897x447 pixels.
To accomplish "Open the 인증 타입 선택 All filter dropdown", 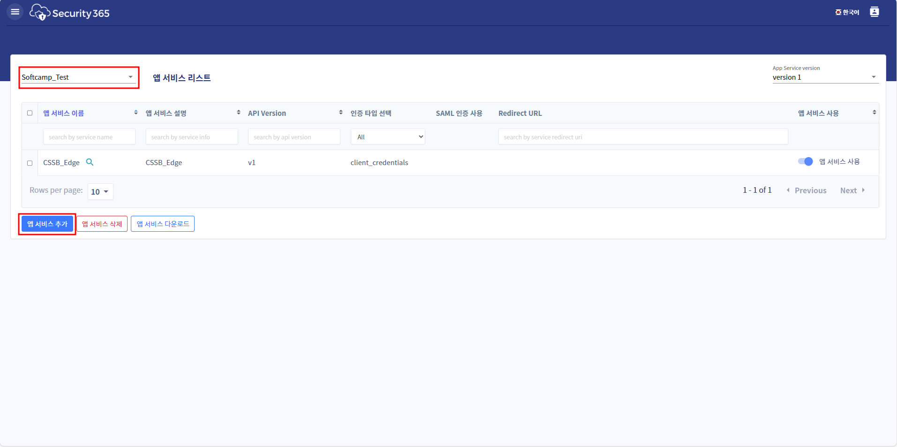I will pos(388,137).
